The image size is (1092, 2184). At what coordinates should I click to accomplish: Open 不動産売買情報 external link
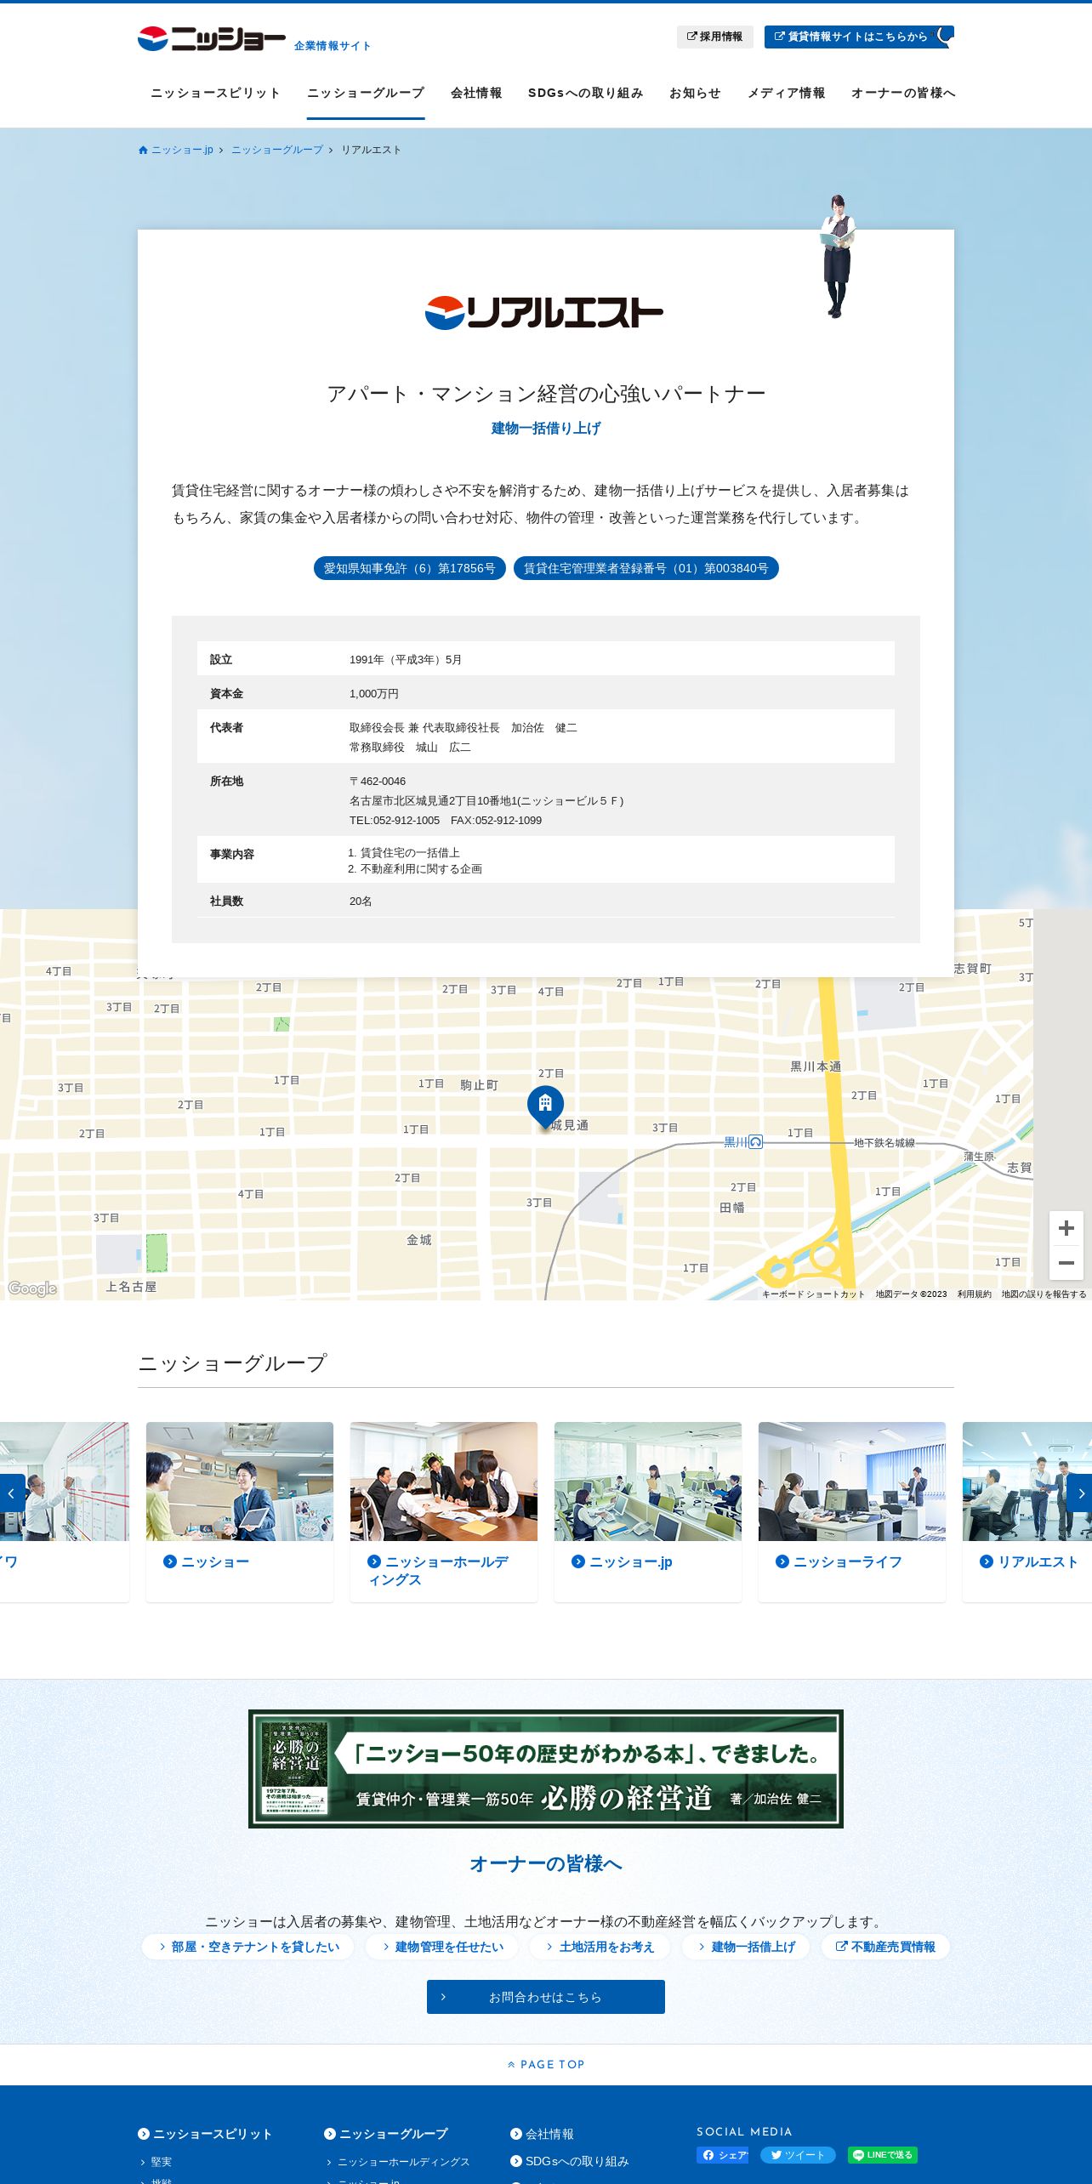coord(885,1947)
